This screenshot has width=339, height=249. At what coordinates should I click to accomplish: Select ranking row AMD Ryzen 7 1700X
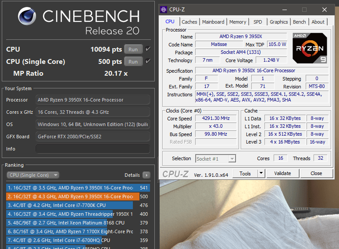click(x=78, y=231)
